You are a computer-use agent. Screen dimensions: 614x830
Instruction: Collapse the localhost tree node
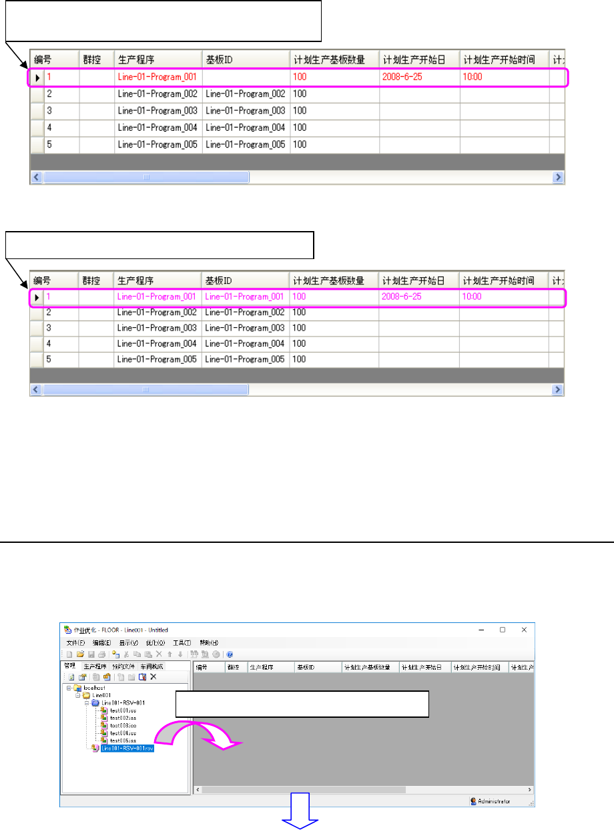click(x=69, y=688)
